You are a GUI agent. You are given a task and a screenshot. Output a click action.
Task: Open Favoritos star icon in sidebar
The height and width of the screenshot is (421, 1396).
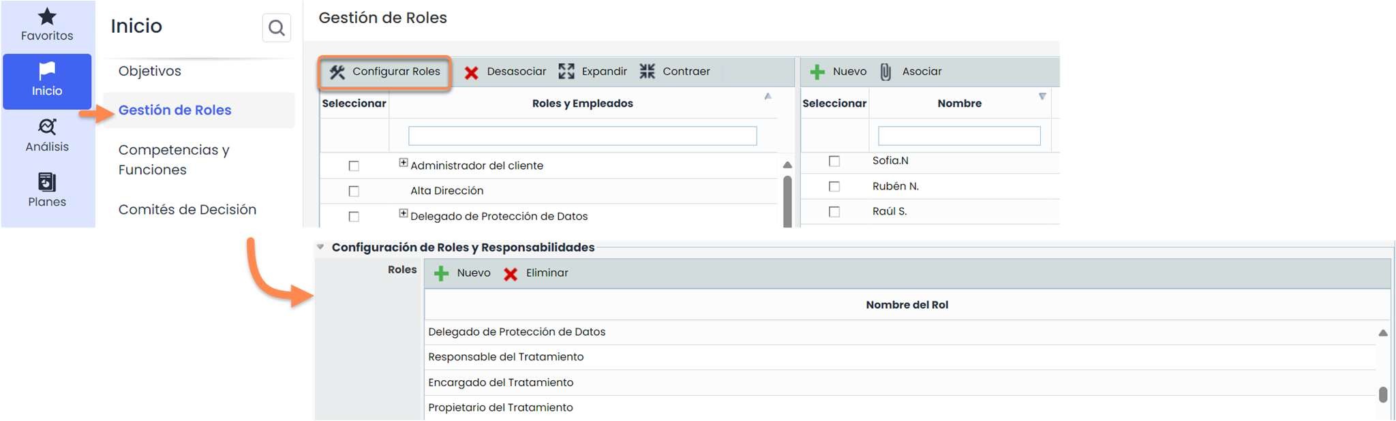pyautogui.click(x=46, y=16)
